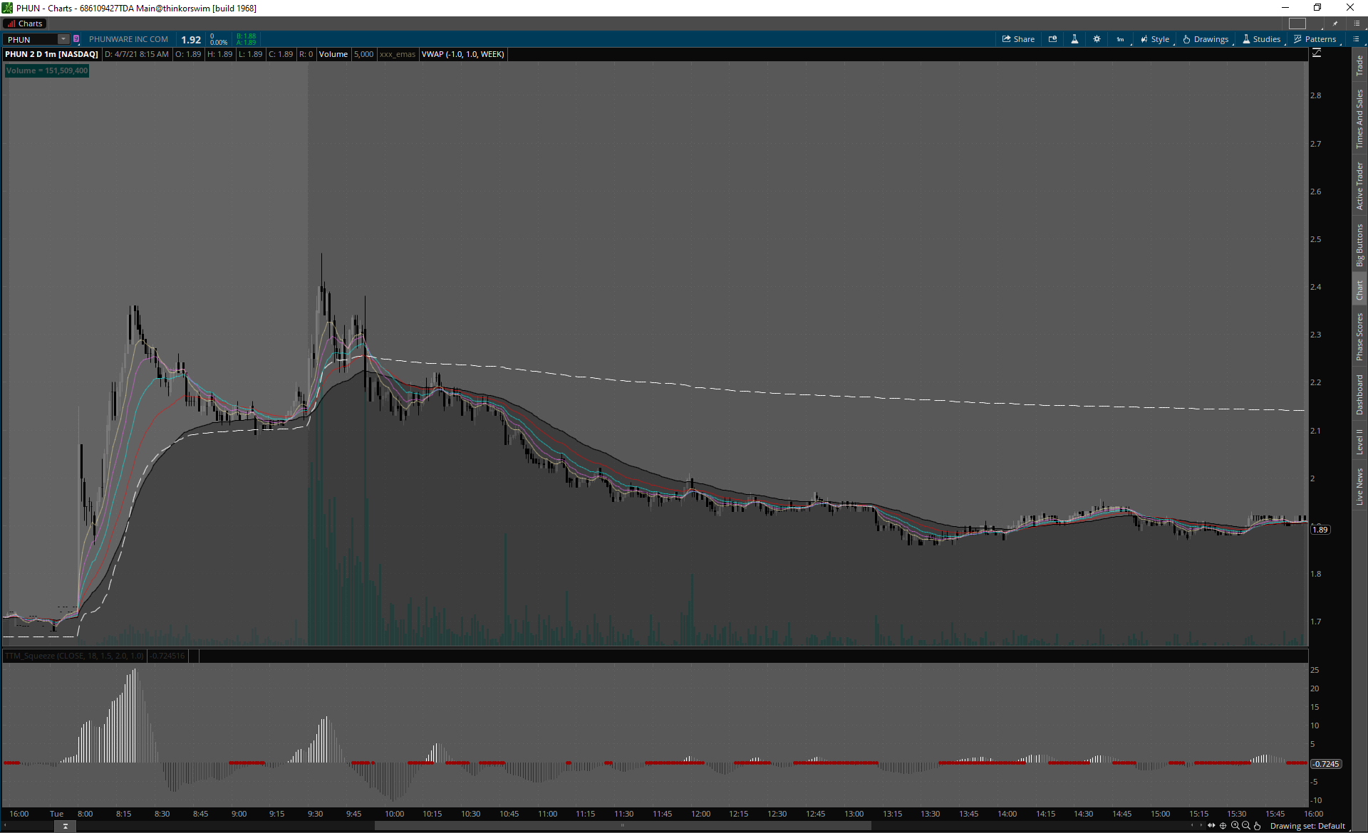Screen dimensions: 1368x833
Task: Select the crosshair cursor icon
Action: (x=1223, y=826)
